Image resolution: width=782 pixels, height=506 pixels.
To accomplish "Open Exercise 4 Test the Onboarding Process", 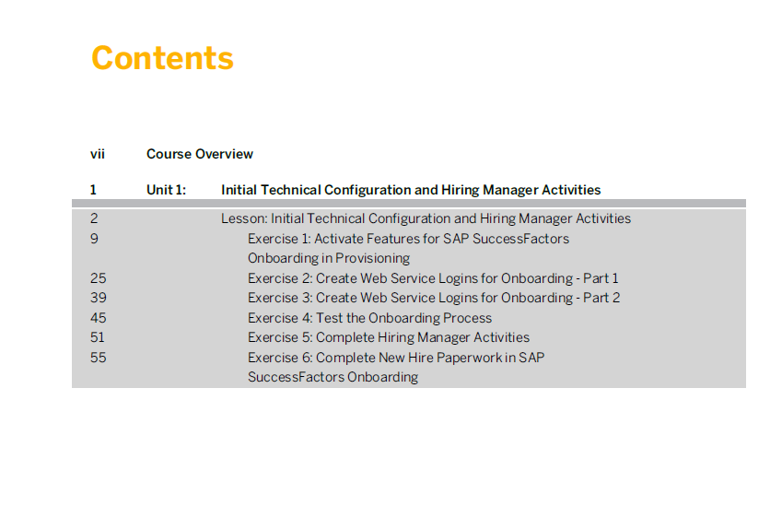I will (369, 318).
